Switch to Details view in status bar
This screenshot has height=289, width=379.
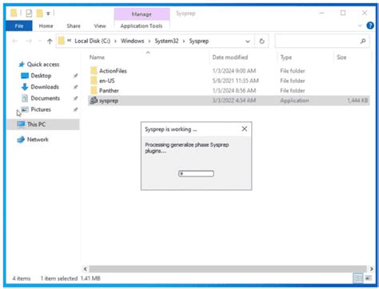[358, 279]
